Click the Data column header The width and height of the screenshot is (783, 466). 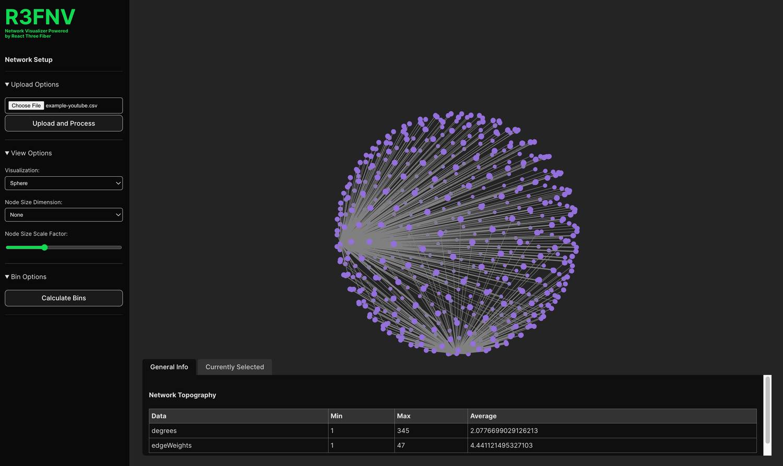[x=159, y=416]
